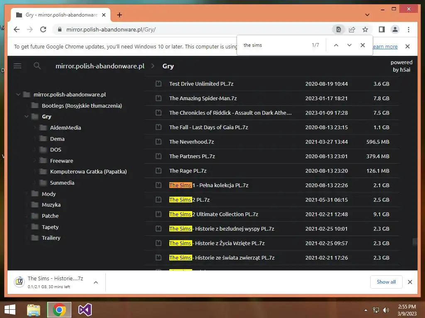This screenshot has height=318, width=425.
Task: Open the Patche folder in tree
Action: point(50,216)
